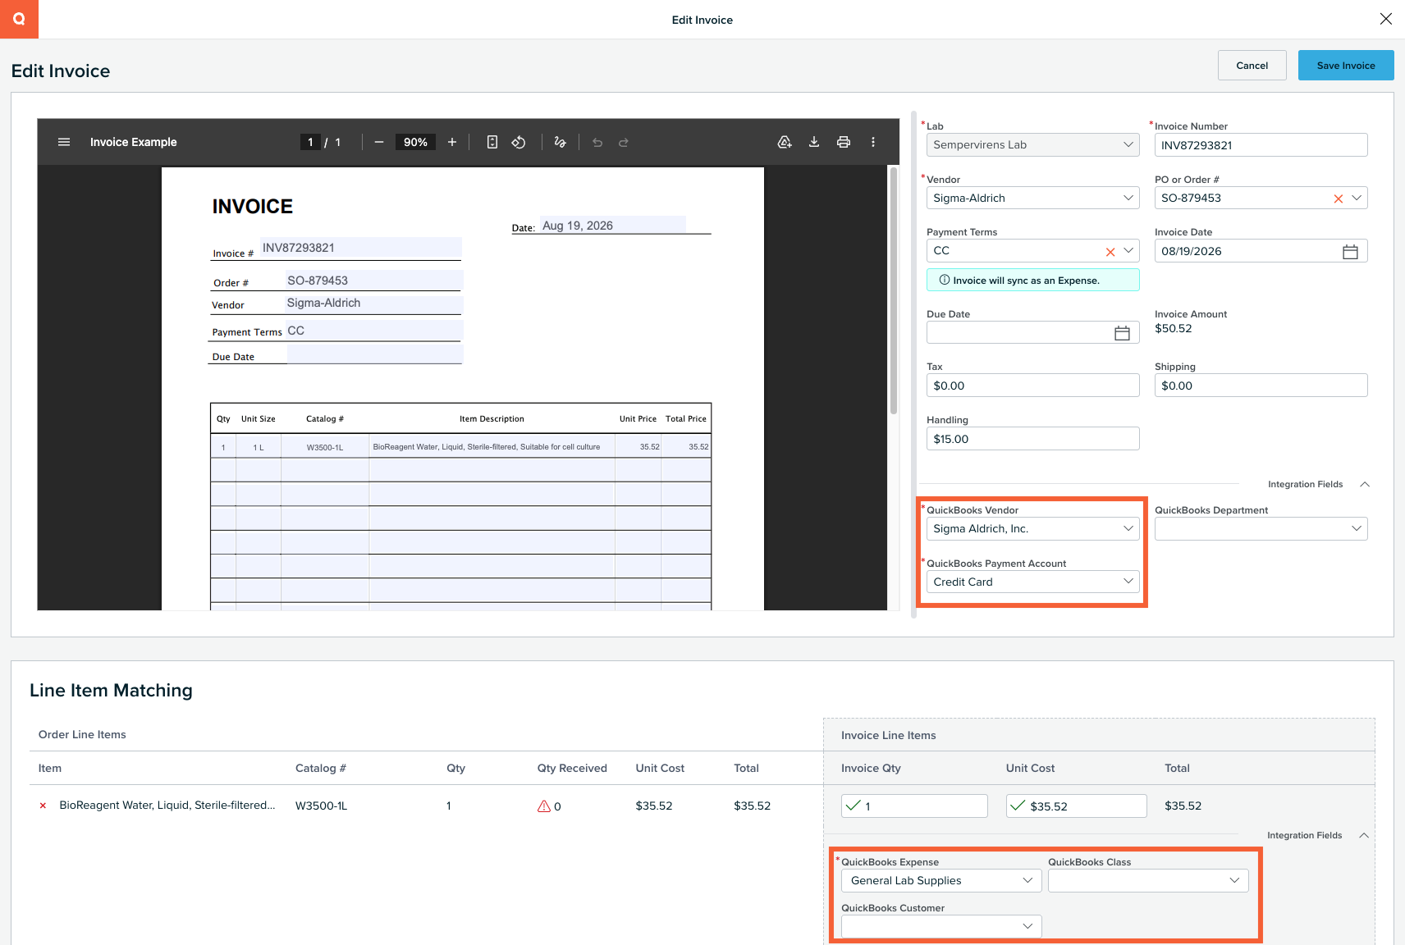Cancel editing the invoice
This screenshot has height=945, width=1405.
1252,66
